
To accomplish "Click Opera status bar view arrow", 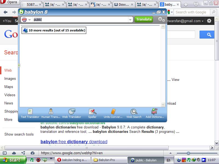I will (x=170, y=153).
